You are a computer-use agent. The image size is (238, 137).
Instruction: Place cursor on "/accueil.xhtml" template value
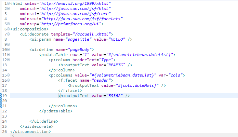tap(92, 34)
